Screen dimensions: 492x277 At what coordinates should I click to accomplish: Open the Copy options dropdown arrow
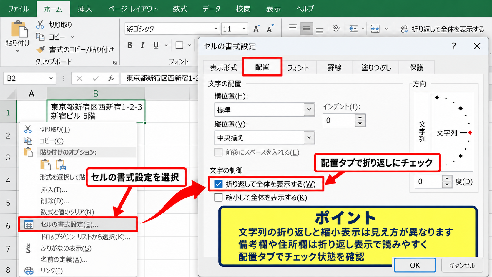click(x=72, y=37)
